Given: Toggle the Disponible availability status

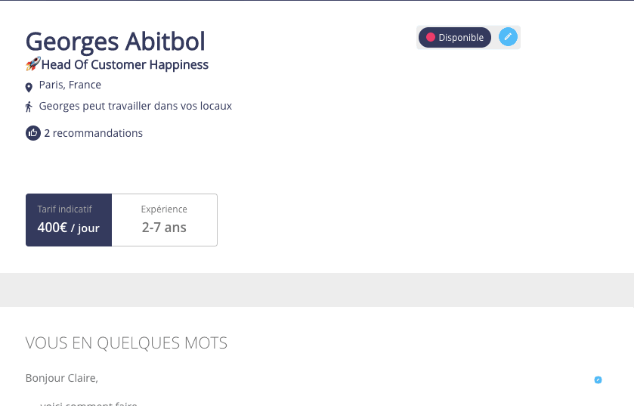Looking at the screenshot, I should pyautogui.click(x=455, y=38).
